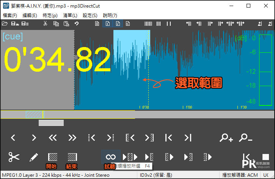
Task: Set selection begin with 開始 hatched button
Action: pyautogui.click(x=53, y=157)
